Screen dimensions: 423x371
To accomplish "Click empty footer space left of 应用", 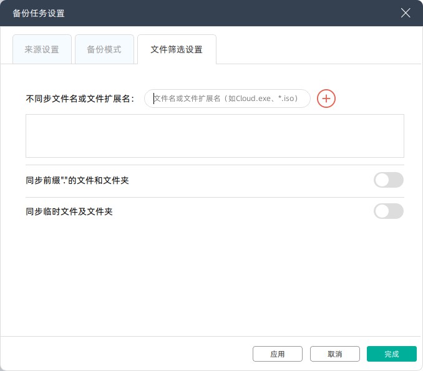I will 125,354.
